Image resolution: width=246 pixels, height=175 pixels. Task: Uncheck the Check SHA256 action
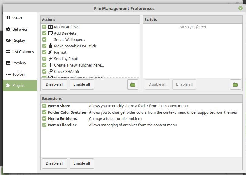[44, 71]
